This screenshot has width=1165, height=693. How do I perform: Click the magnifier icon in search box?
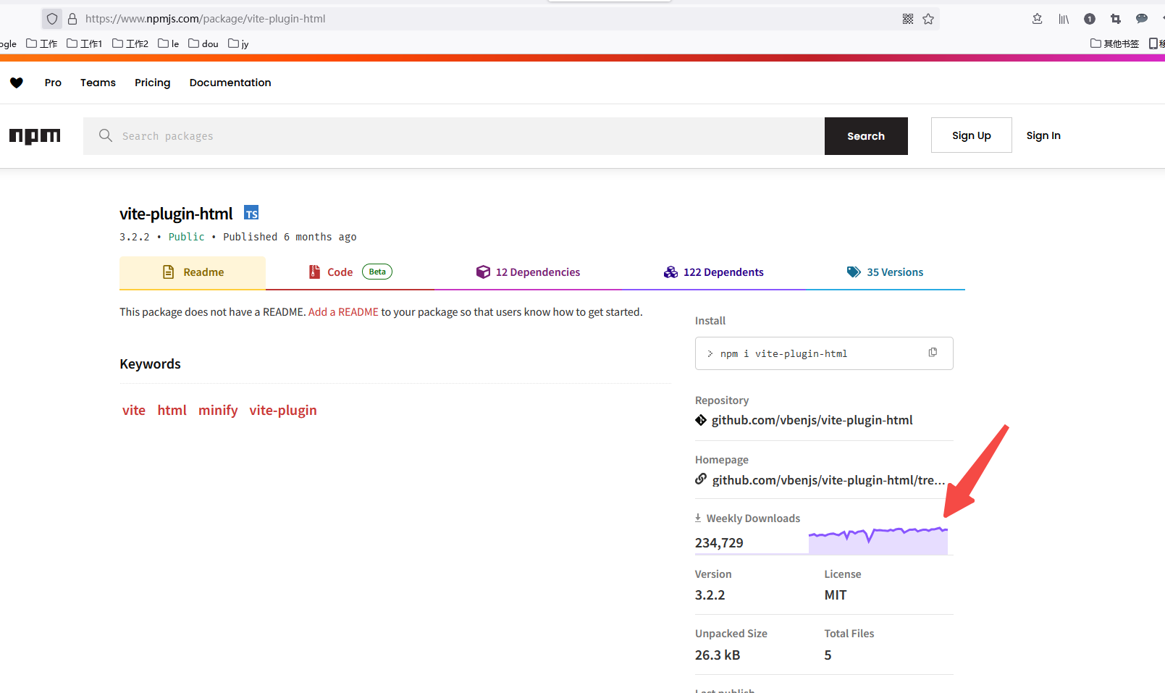[x=106, y=135]
